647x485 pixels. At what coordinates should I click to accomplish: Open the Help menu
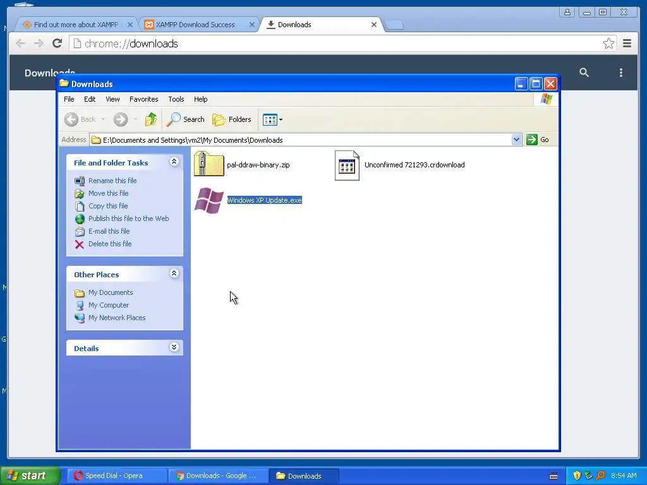pos(200,99)
